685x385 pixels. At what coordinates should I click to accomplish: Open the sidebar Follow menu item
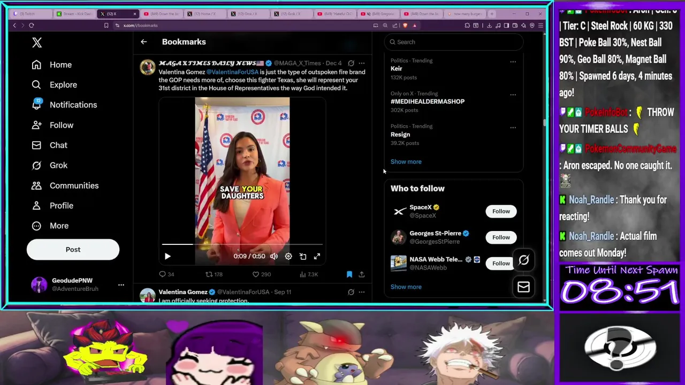click(x=52, y=125)
